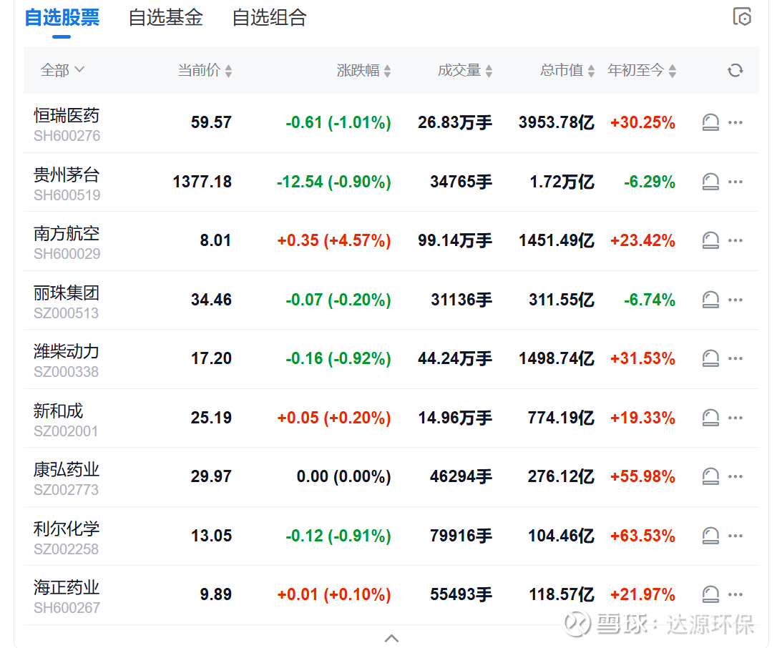Open 新和成 stock page
This screenshot has width=777, height=648.
pos(58,411)
